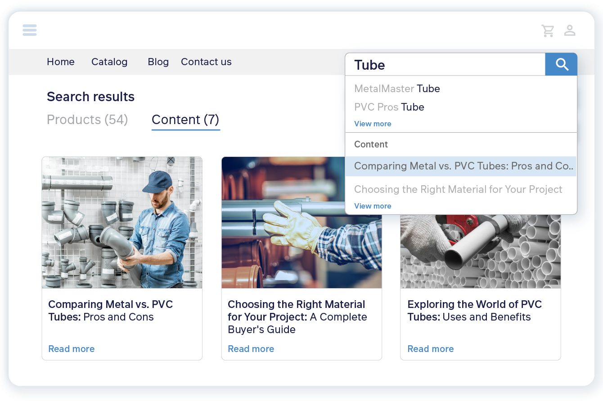Switch to Products (54) tab

point(87,120)
